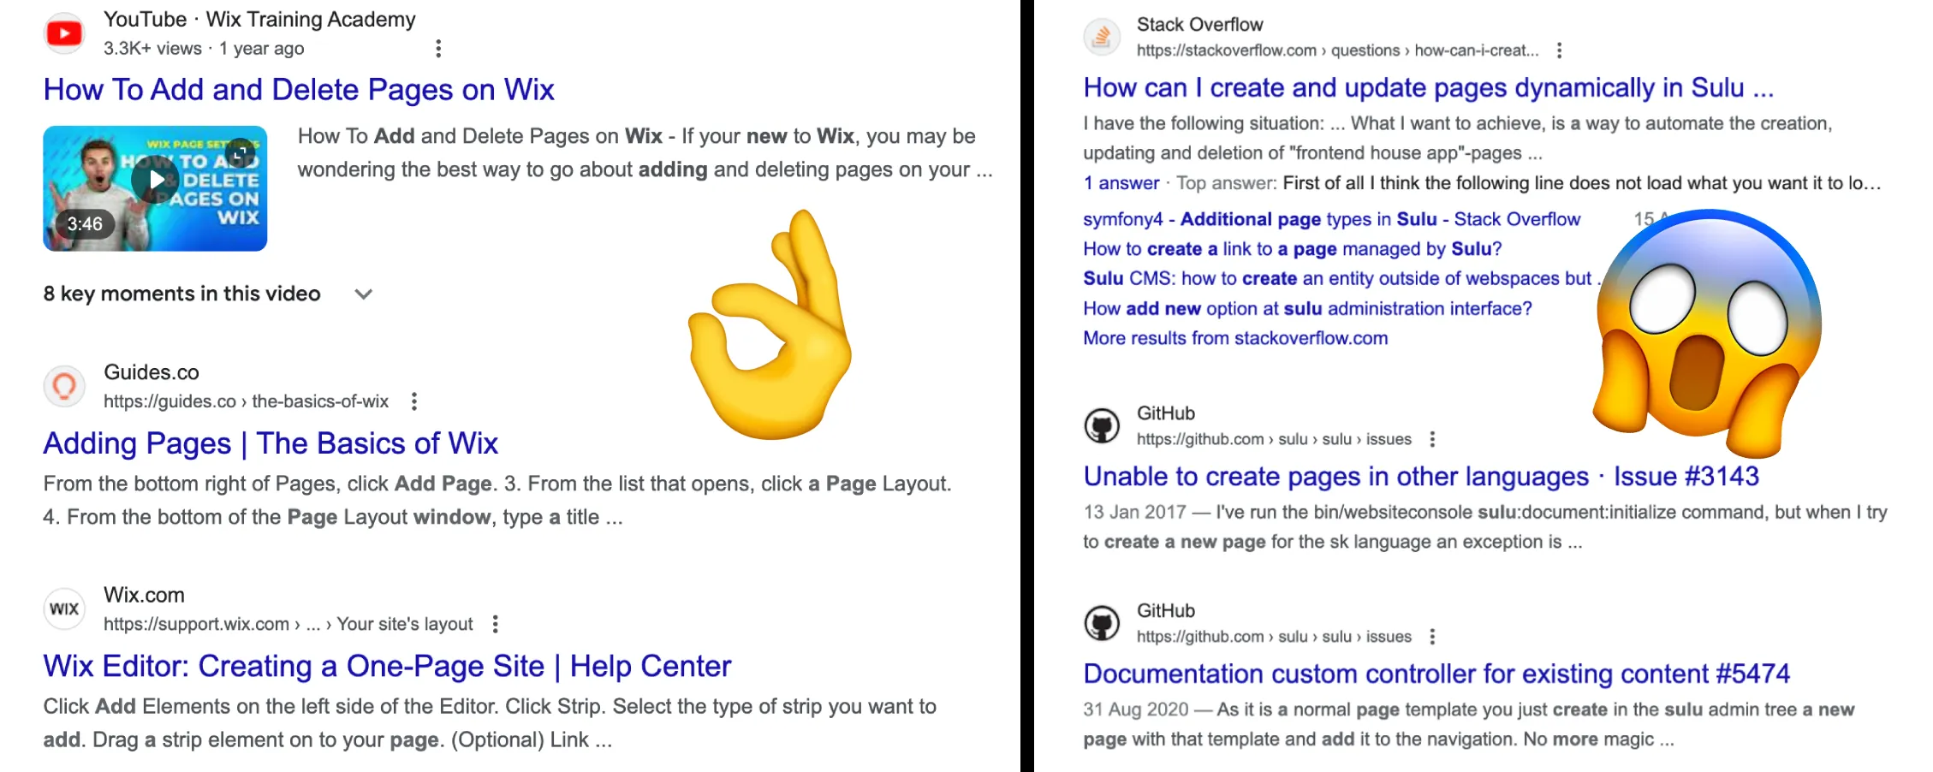Click 'More results from stackoverflow.com'
1933x772 pixels.
1235,338
